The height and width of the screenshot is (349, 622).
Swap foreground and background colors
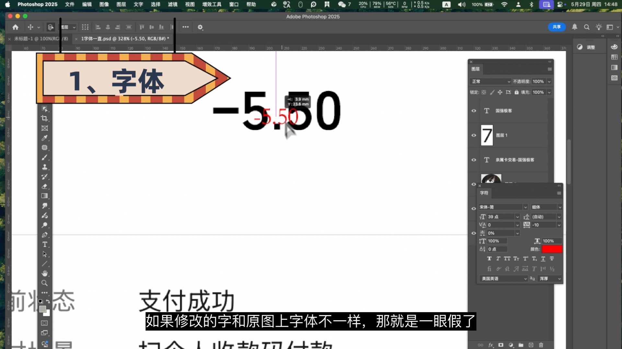click(x=48, y=301)
